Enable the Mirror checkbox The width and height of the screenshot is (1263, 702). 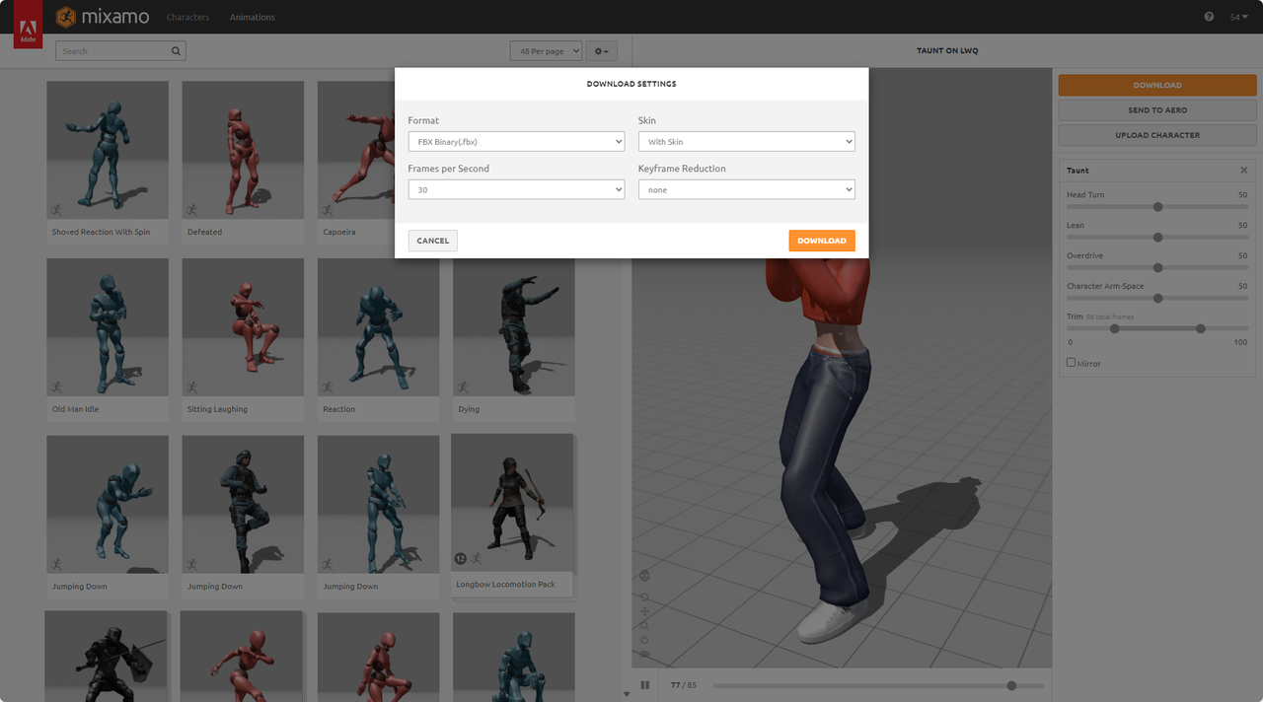1071,363
